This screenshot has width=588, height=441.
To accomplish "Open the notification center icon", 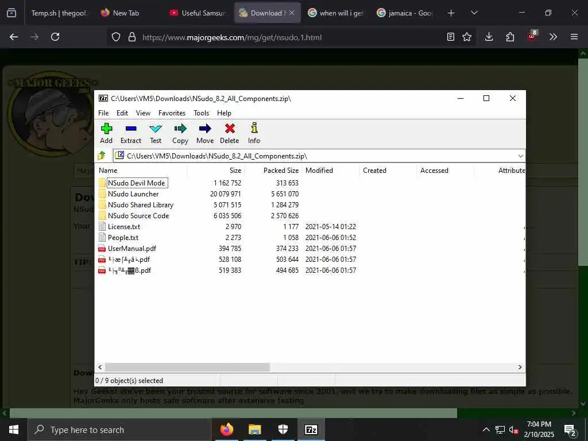I will [x=570, y=430].
